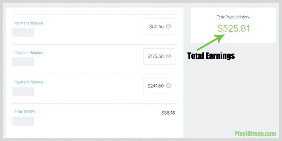Click the Total Payout History label

coord(234,17)
